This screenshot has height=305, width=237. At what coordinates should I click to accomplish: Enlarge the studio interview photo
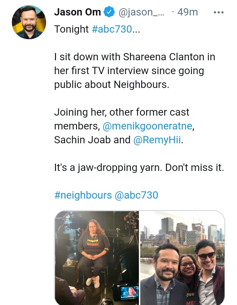click(97, 258)
